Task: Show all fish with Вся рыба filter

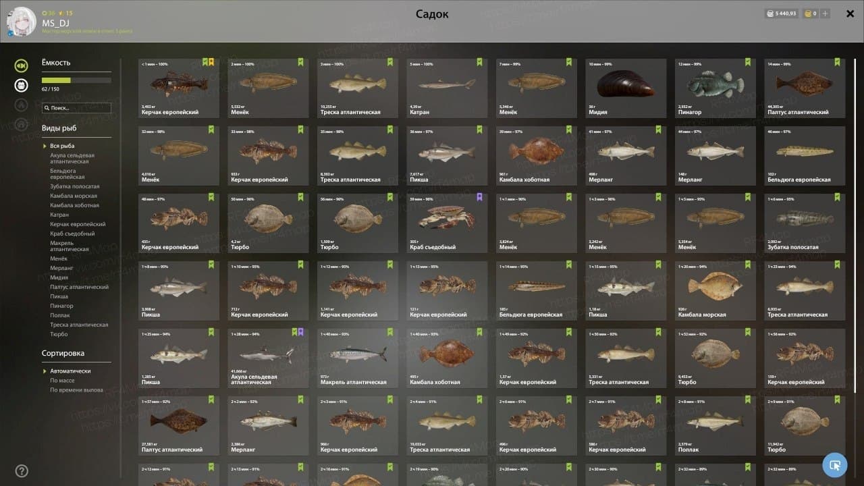Action: click(x=62, y=146)
